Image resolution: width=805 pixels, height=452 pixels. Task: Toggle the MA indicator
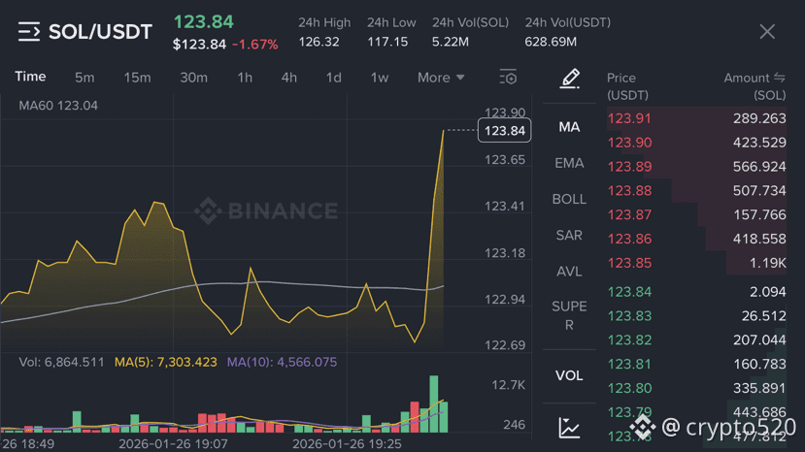pos(569,127)
